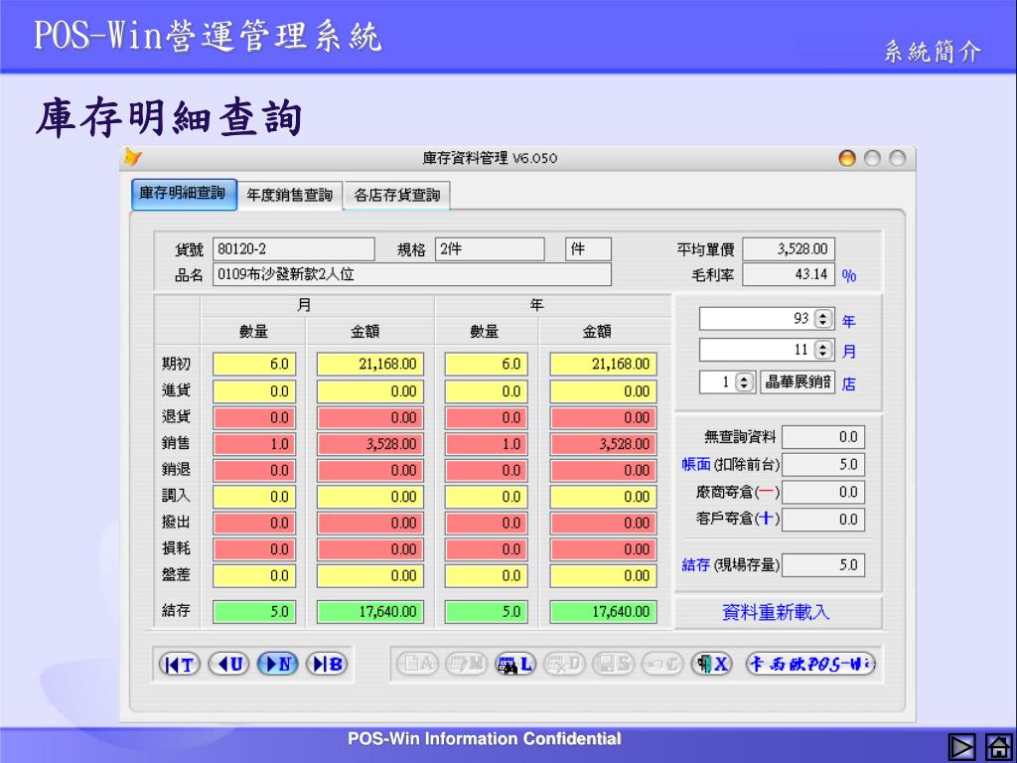Click the 廠商寄倉 value field

(823, 493)
